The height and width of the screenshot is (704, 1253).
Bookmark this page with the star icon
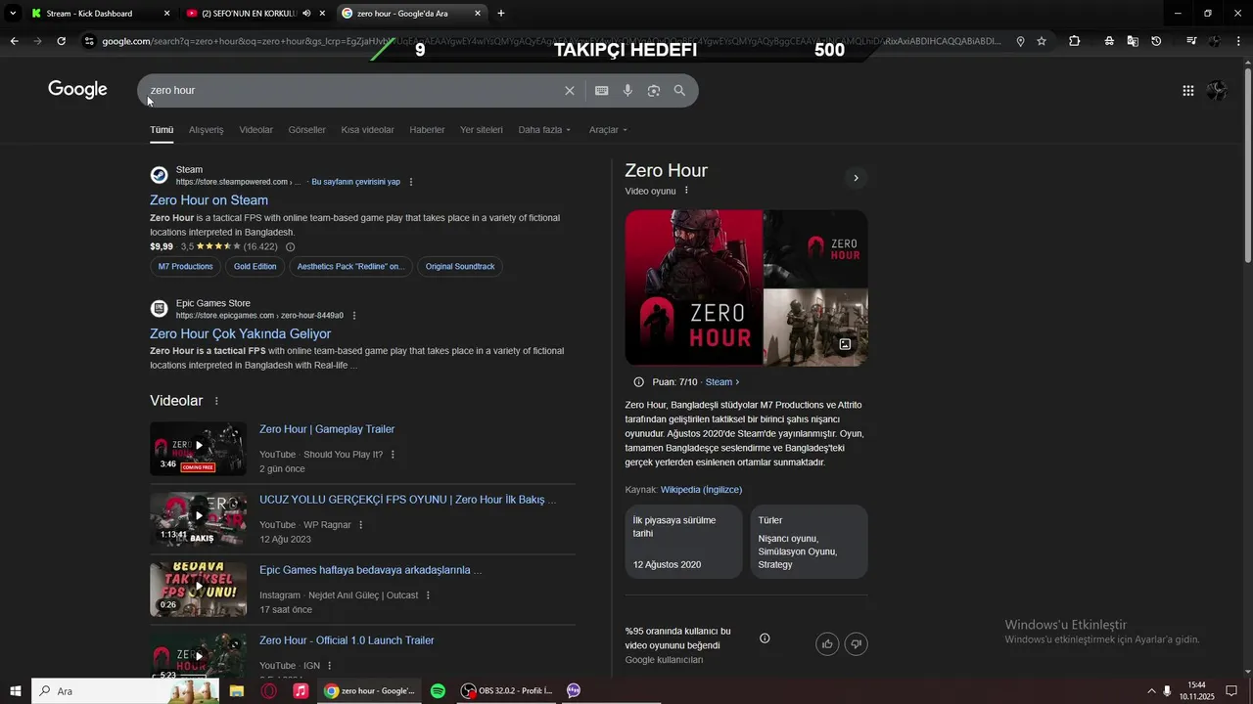[x=1042, y=41]
